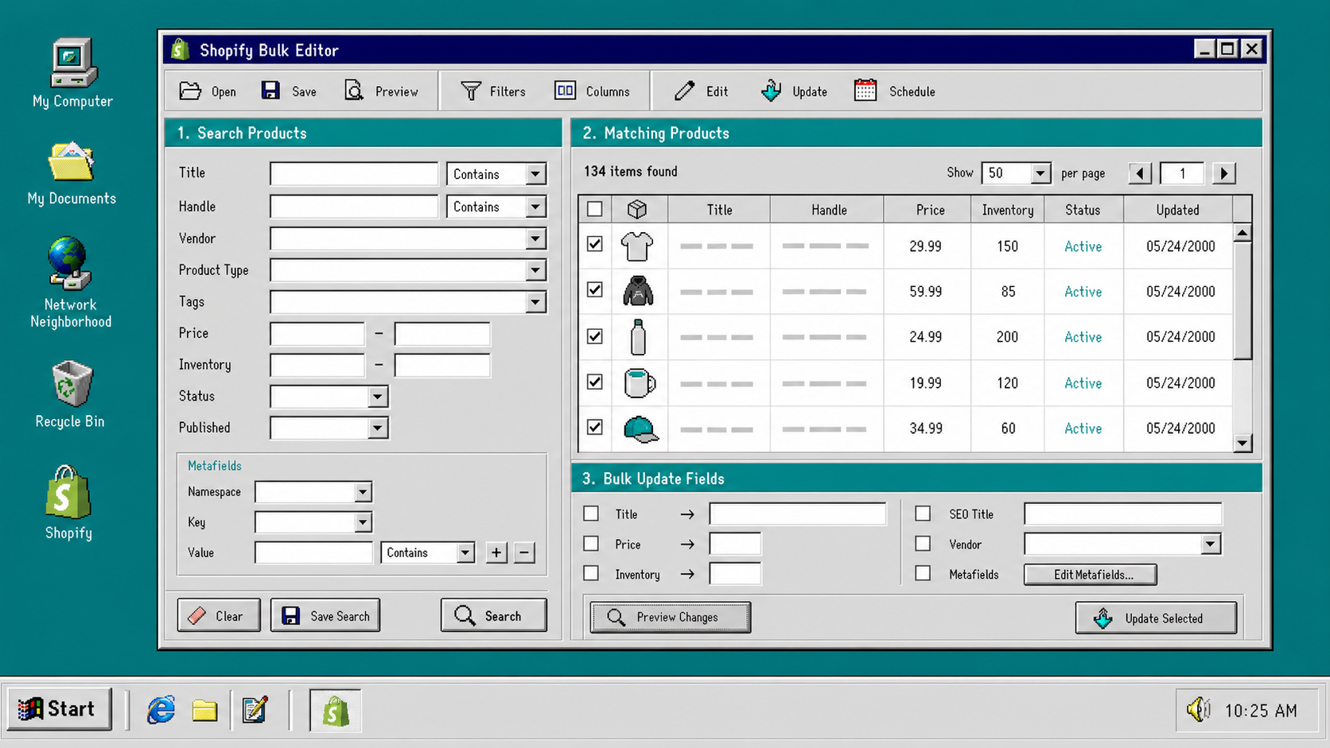Click the mug product thumbnail

click(x=640, y=383)
